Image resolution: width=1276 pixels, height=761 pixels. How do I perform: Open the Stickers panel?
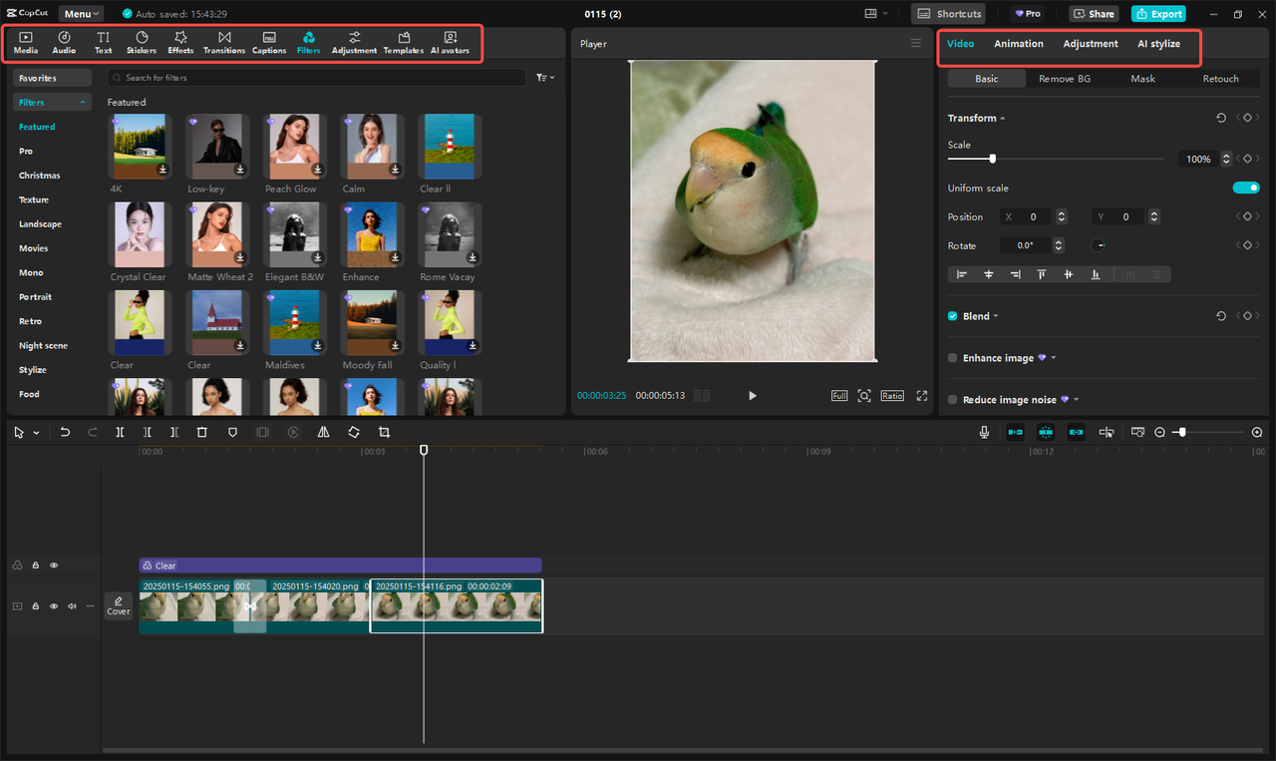click(x=141, y=41)
